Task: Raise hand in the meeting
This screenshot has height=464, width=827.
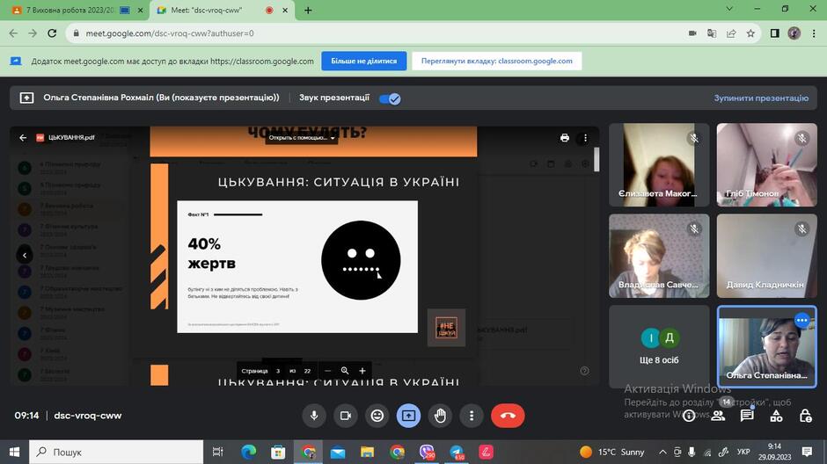Action: 440,416
